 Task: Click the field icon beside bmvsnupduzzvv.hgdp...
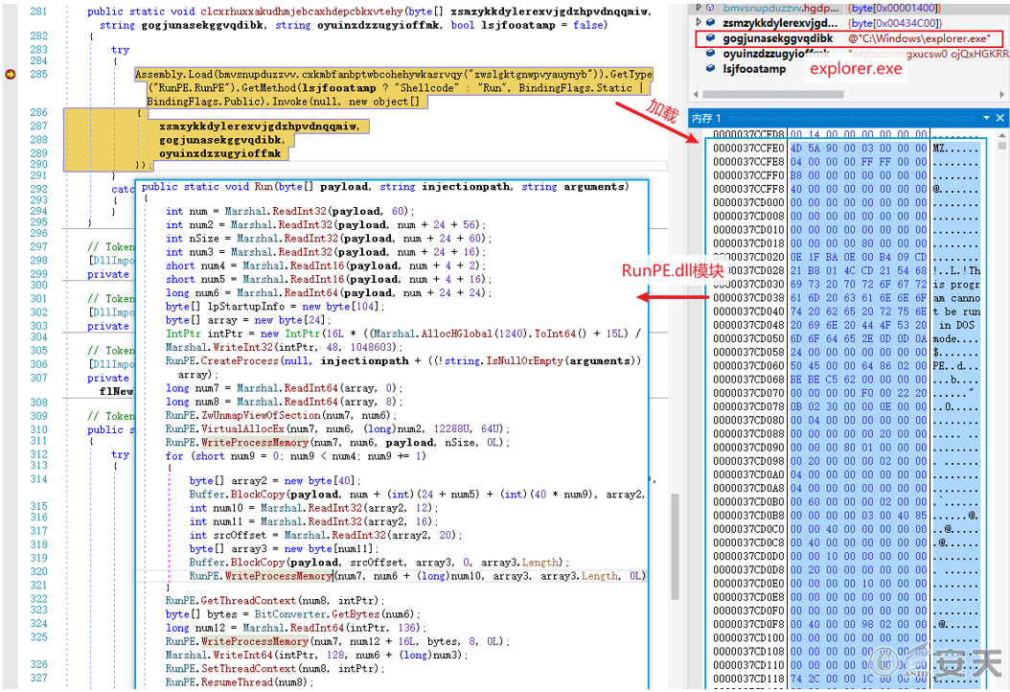[710, 8]
